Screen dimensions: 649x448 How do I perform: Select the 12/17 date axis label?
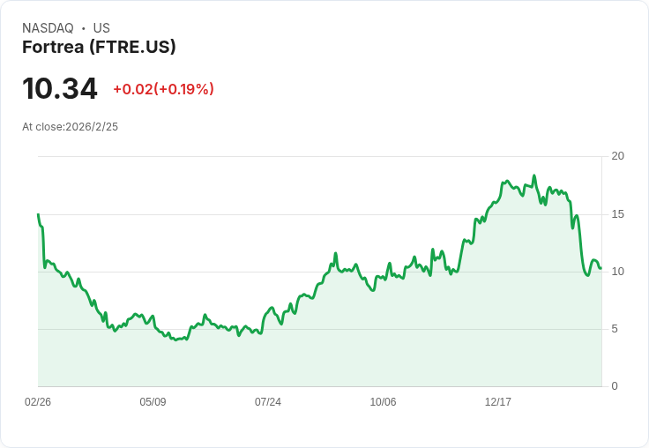498,402
